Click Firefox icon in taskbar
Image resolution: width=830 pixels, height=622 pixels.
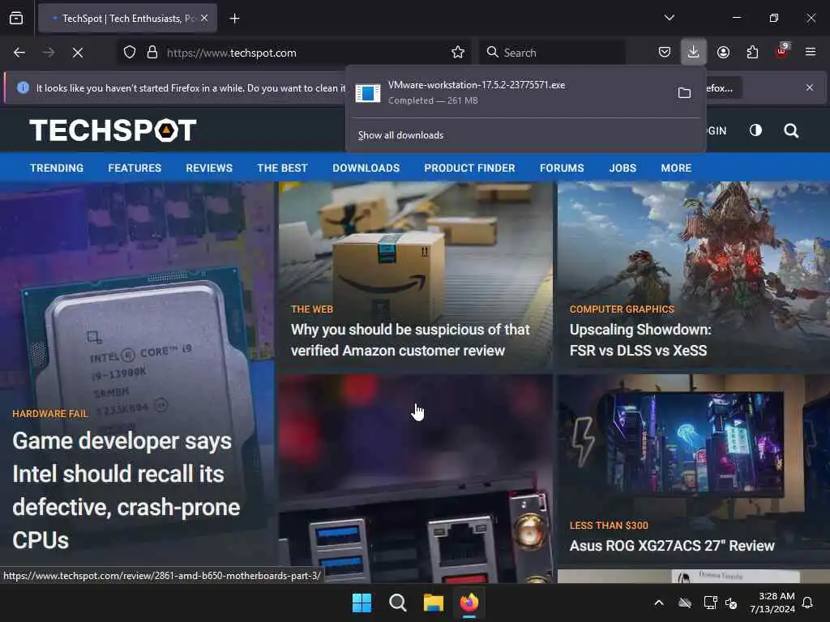469,603
